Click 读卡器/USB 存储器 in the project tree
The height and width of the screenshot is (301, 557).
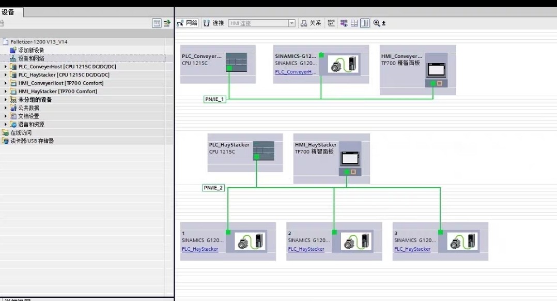point(32,141)
